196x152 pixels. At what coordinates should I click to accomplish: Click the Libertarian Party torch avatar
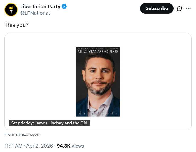[x=11, y=10]
